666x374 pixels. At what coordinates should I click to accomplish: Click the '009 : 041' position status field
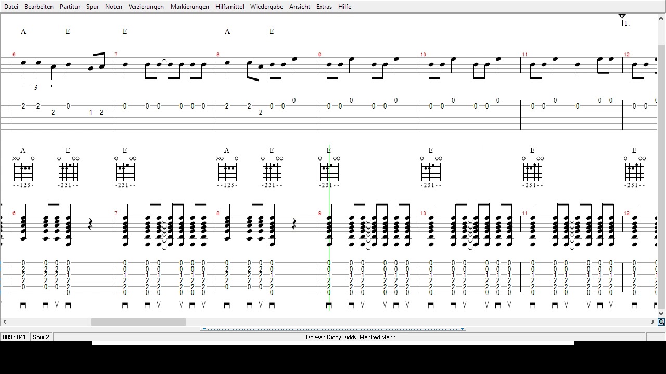(x=15, y=337)
